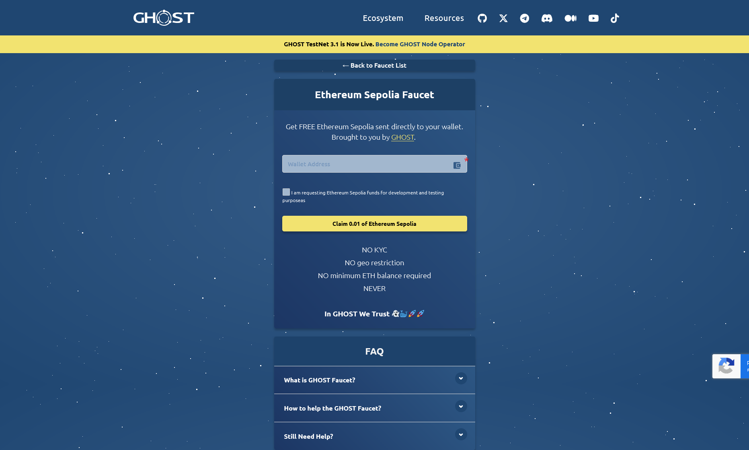Click 'What is GHOST Faucet?' question text
The image size is (749, 450).
coord(320,380)
